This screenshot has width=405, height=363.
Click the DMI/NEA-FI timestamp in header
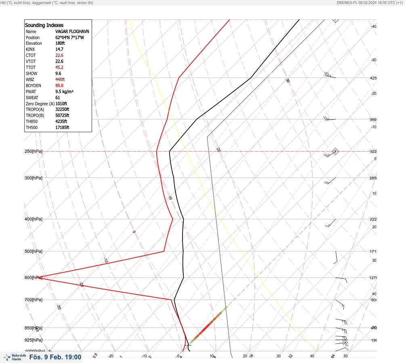tap(369, 2)
